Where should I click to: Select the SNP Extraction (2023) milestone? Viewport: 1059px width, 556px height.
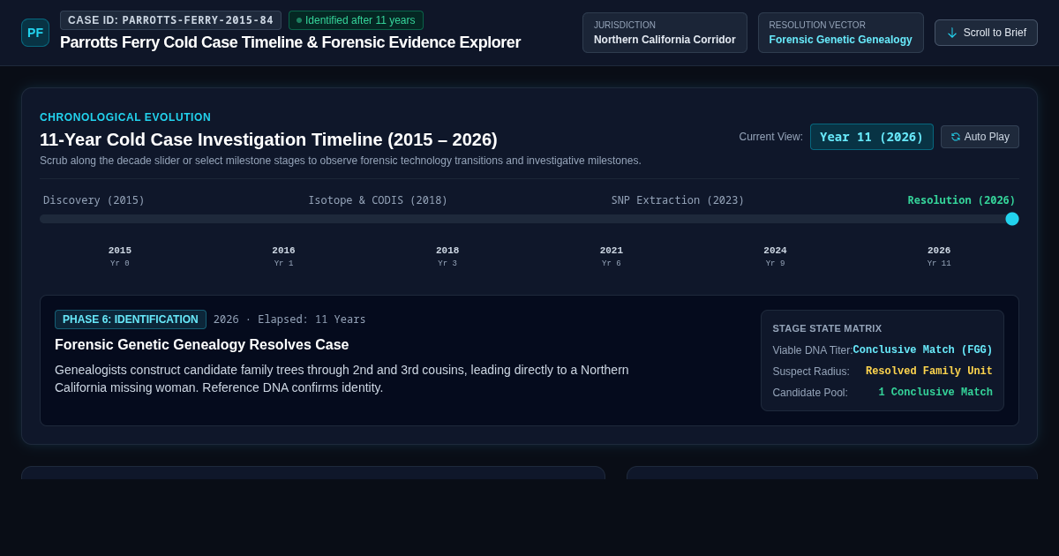(x=678, y=200)
